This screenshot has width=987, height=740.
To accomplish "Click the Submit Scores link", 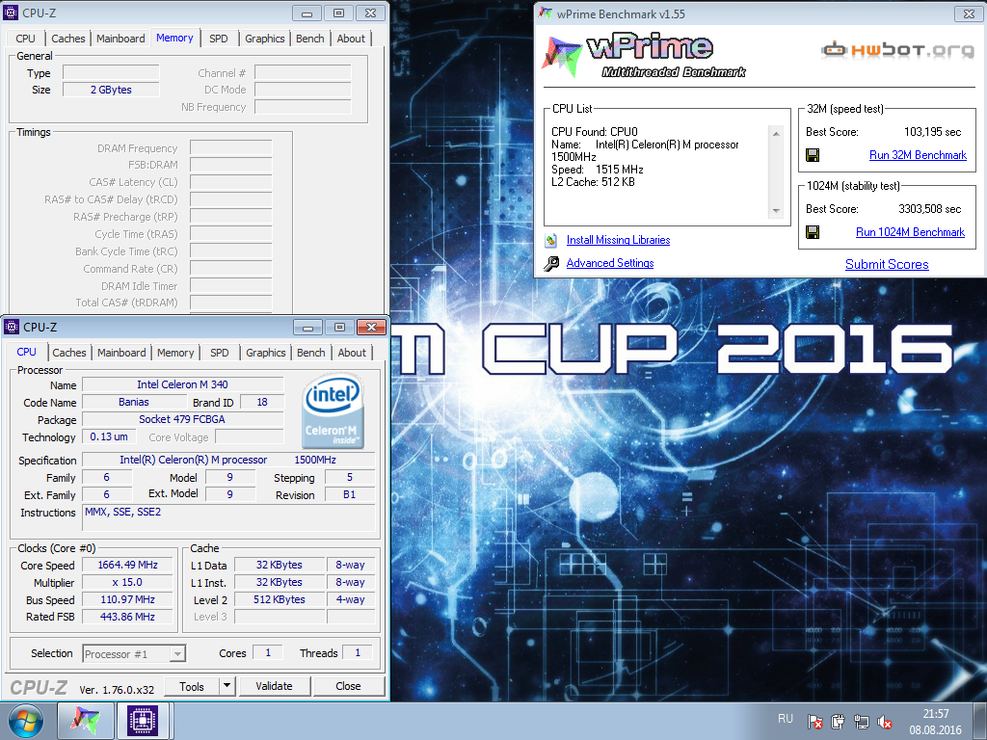I will [887, 264].
